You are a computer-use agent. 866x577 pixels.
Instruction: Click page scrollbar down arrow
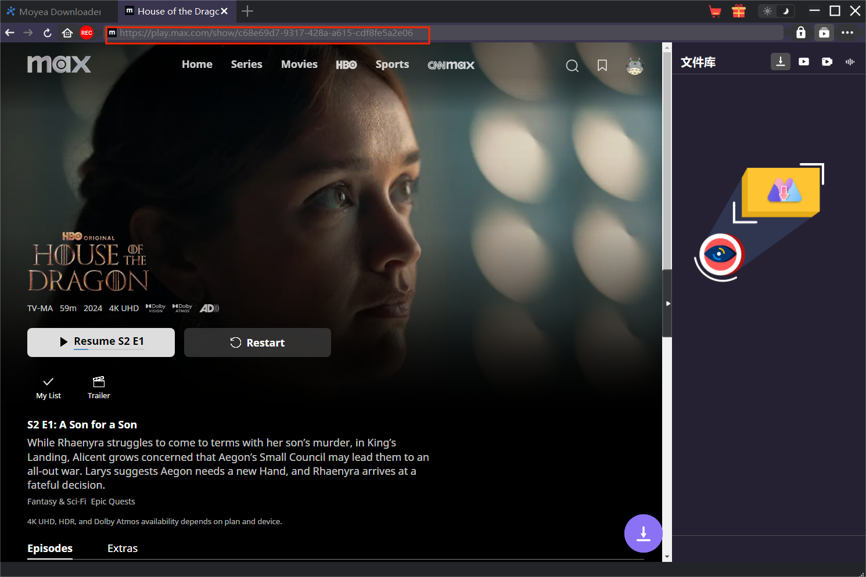667,557
